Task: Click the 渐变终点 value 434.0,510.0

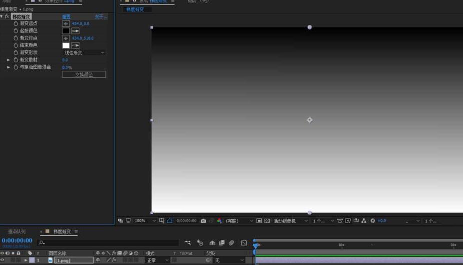Action: [x=83, y=38]
